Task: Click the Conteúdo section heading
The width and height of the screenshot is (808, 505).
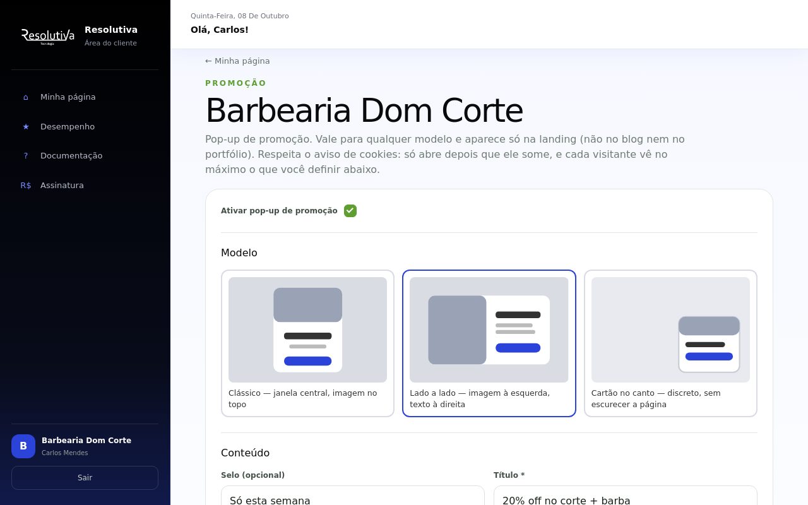Action: tap(245, 453)
